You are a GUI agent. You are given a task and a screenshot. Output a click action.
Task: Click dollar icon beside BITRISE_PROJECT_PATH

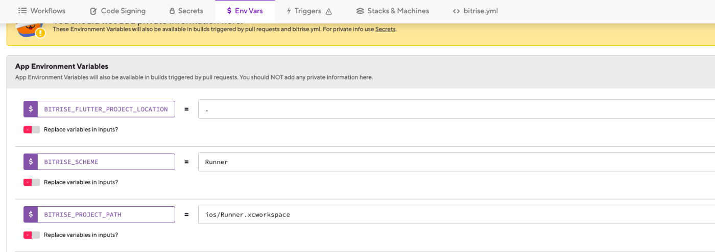tap(31, 214)
